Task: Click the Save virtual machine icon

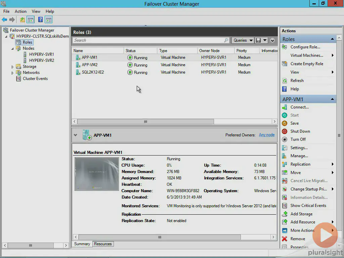Action: (x=285, y=123)
